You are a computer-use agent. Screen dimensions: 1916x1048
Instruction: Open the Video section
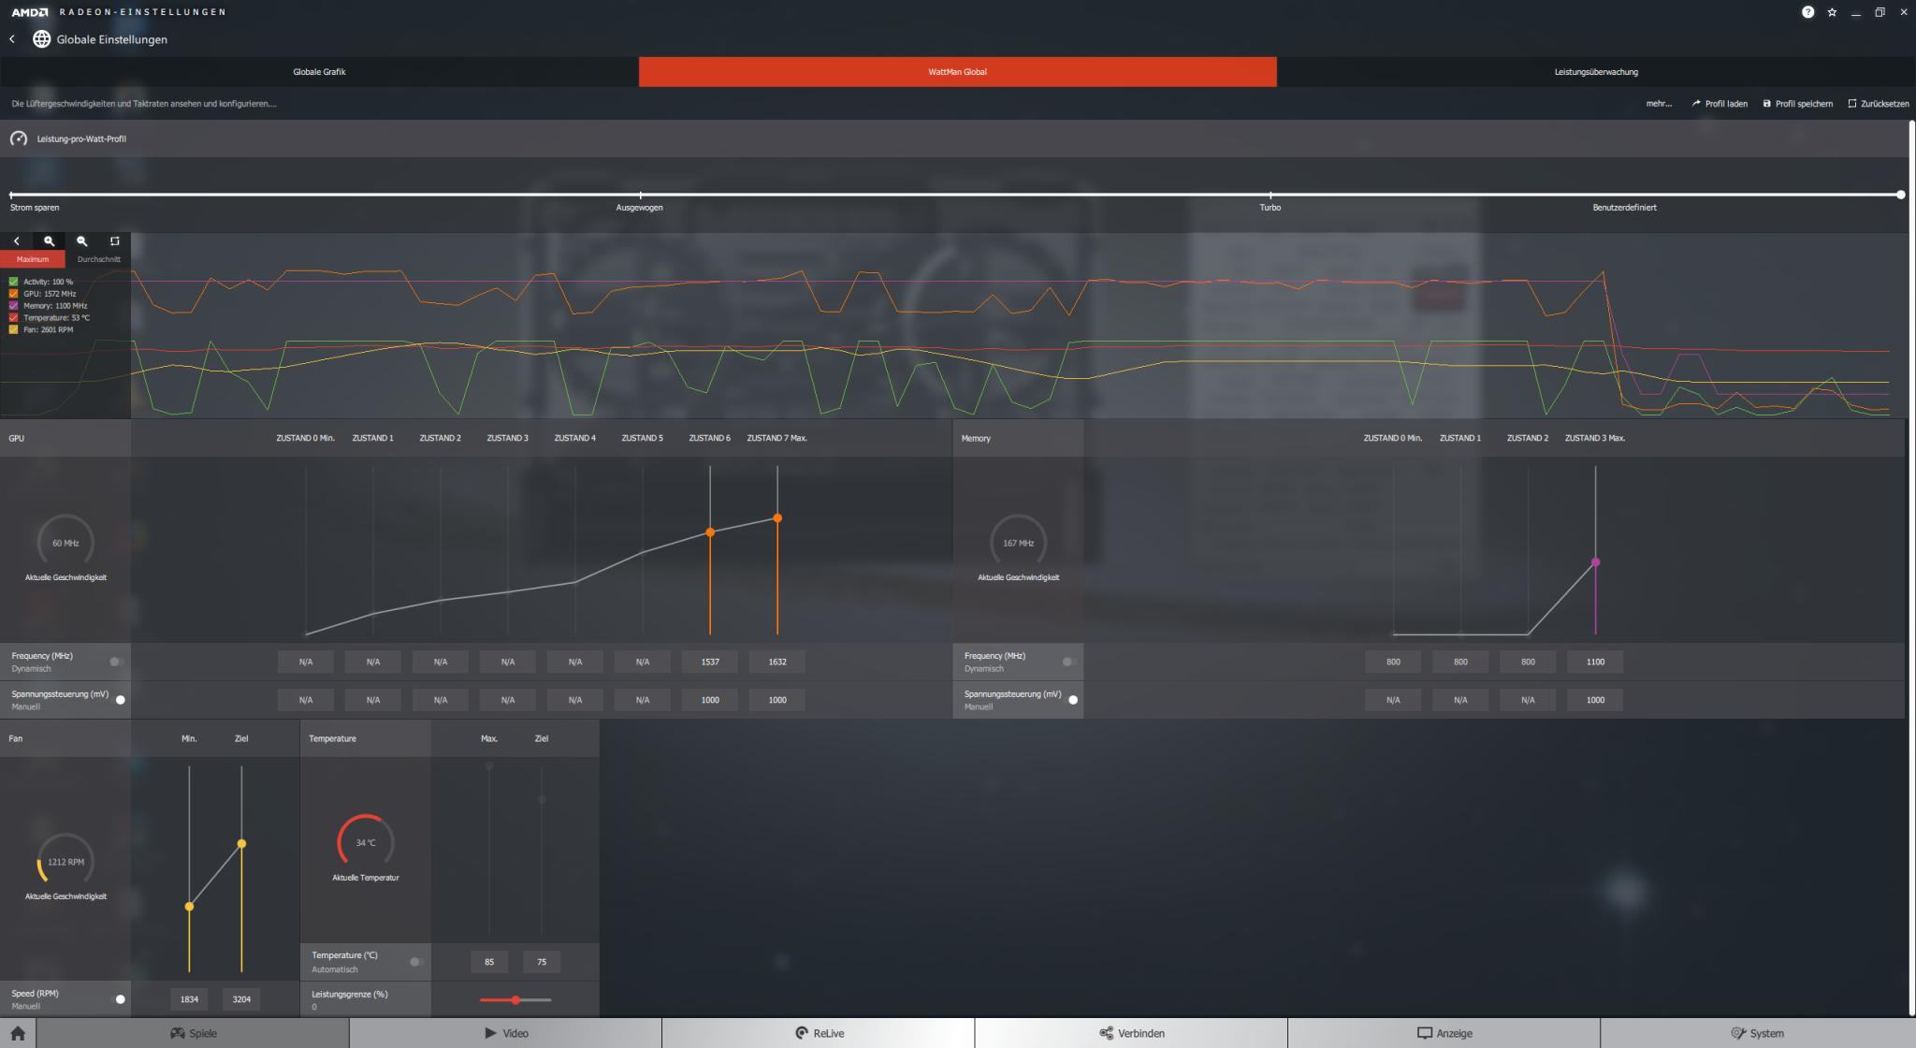point(506,1033)
